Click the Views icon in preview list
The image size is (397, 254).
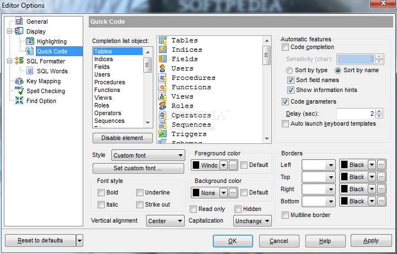click(163, 96)
